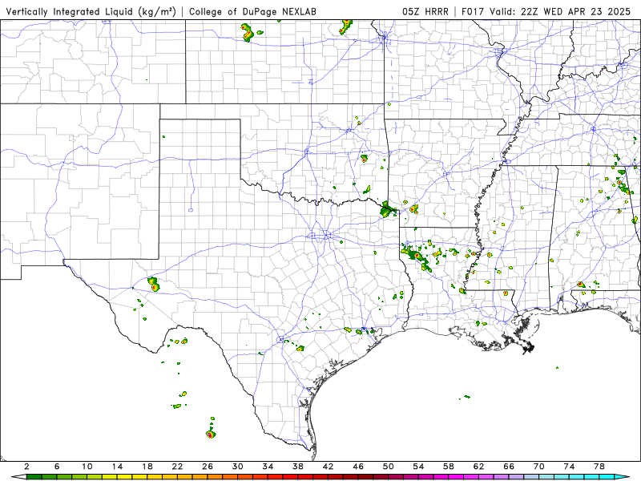The height and width of the screenshot is (481, 641).
Task: Click the color scale label "62"
Action: (478, 467)
